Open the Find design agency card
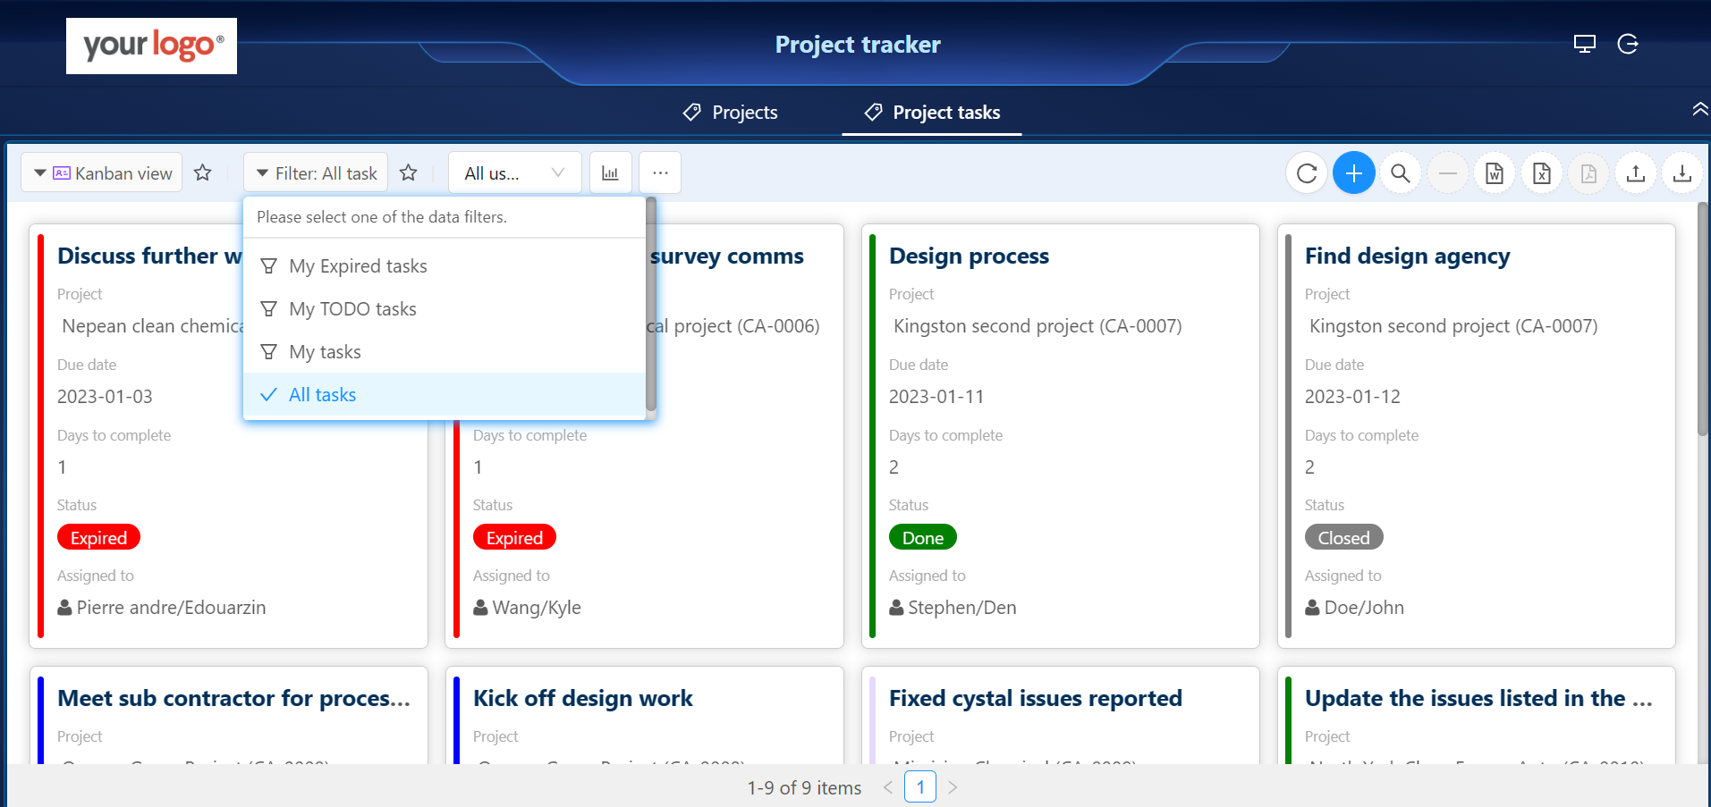 pyautogui.click(x=1407, y=256)
